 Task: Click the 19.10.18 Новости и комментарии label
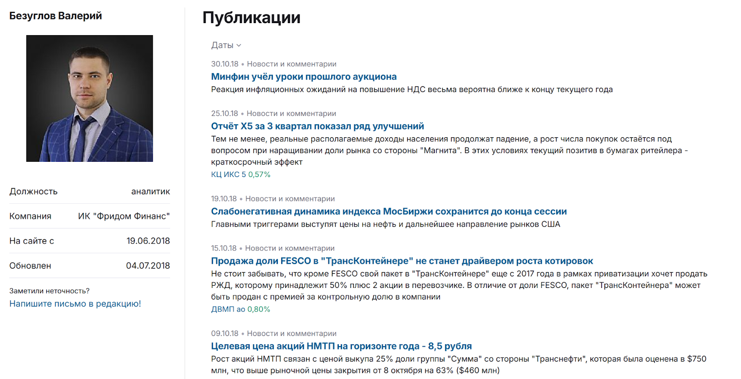point(273,199)
